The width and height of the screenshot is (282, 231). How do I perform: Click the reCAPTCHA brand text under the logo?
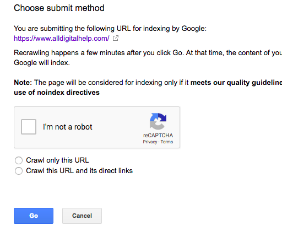[x=158, y=136]
